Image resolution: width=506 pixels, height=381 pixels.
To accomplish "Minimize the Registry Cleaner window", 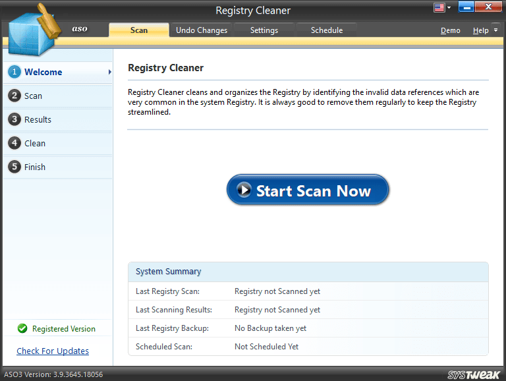I will (466, 7).
